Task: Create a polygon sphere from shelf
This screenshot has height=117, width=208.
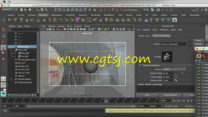Action: tap(10, 20)
